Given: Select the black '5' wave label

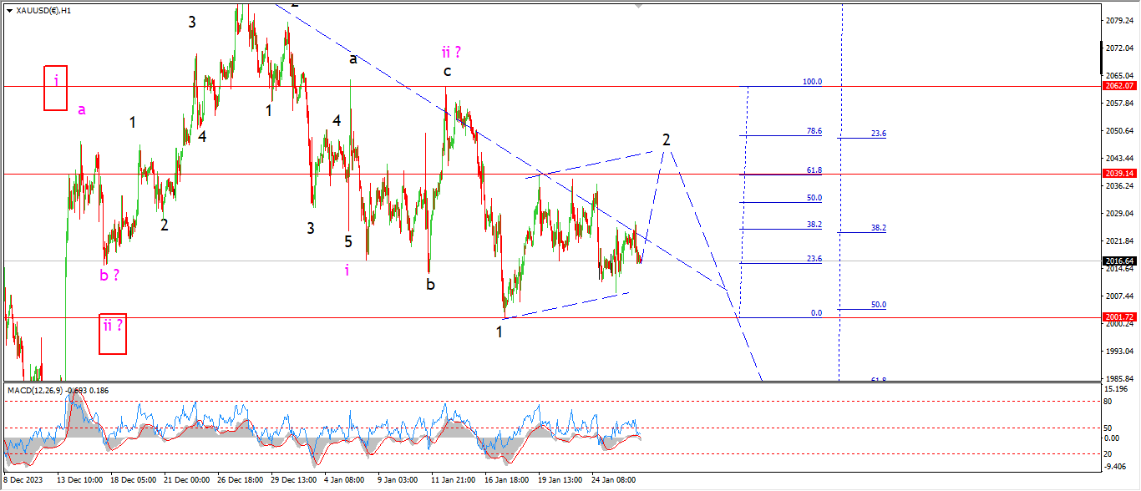Looking at the screenshot, I should coord(348,241).
